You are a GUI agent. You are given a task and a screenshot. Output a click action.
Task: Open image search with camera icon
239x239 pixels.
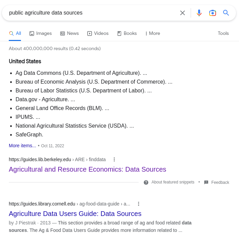click(x=213, y=13)
